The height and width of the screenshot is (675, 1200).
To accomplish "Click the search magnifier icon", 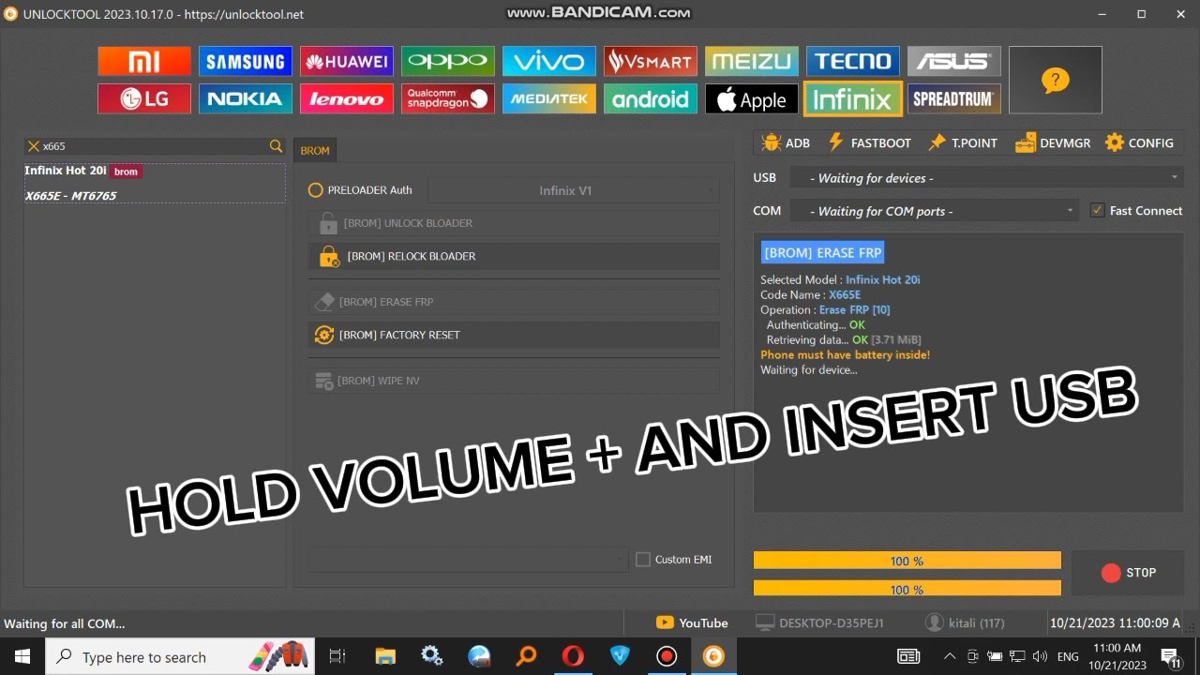I will tap(276, 146).
